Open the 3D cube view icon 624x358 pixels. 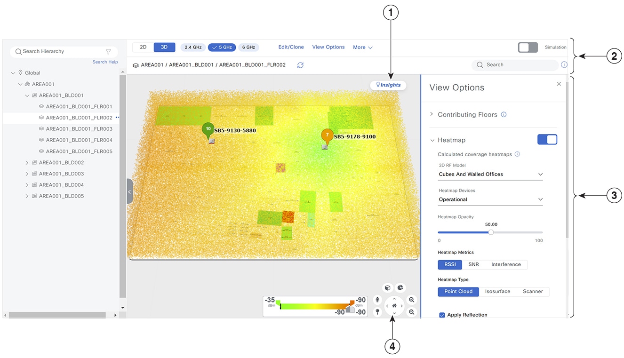[388, 287]
